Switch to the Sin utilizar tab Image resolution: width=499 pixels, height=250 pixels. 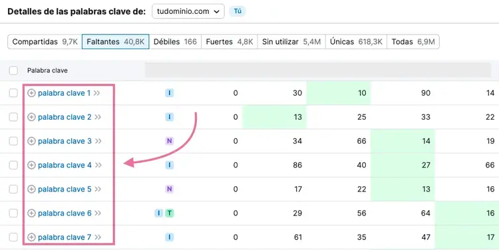291,42
